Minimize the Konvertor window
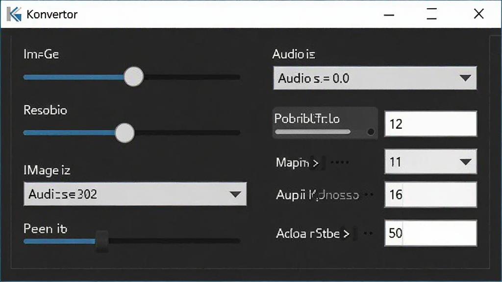 pyautogui.click(x=389, y=14)
